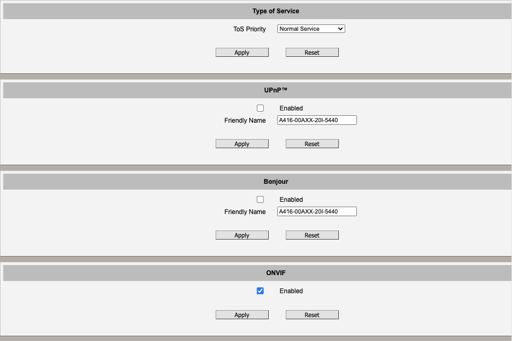
Task: Select Normal Service in the priority combo box
Action: click(311, 28)
